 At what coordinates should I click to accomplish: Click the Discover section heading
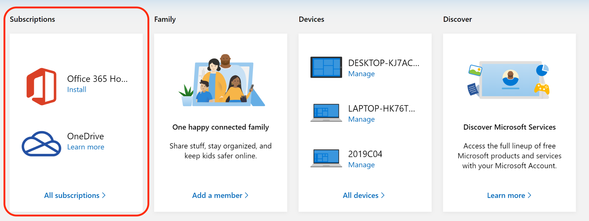[458, 19]
